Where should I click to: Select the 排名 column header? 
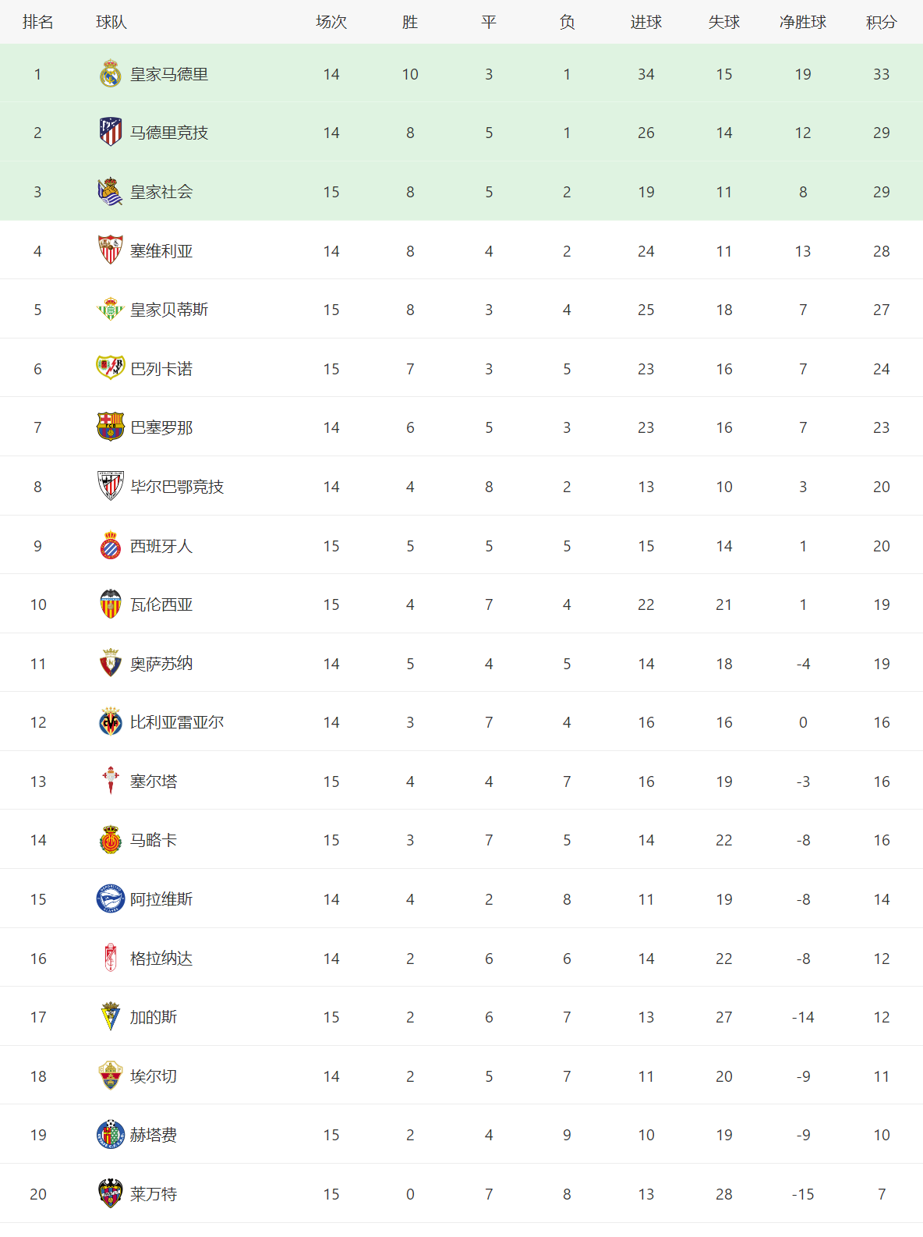point(38,23)
